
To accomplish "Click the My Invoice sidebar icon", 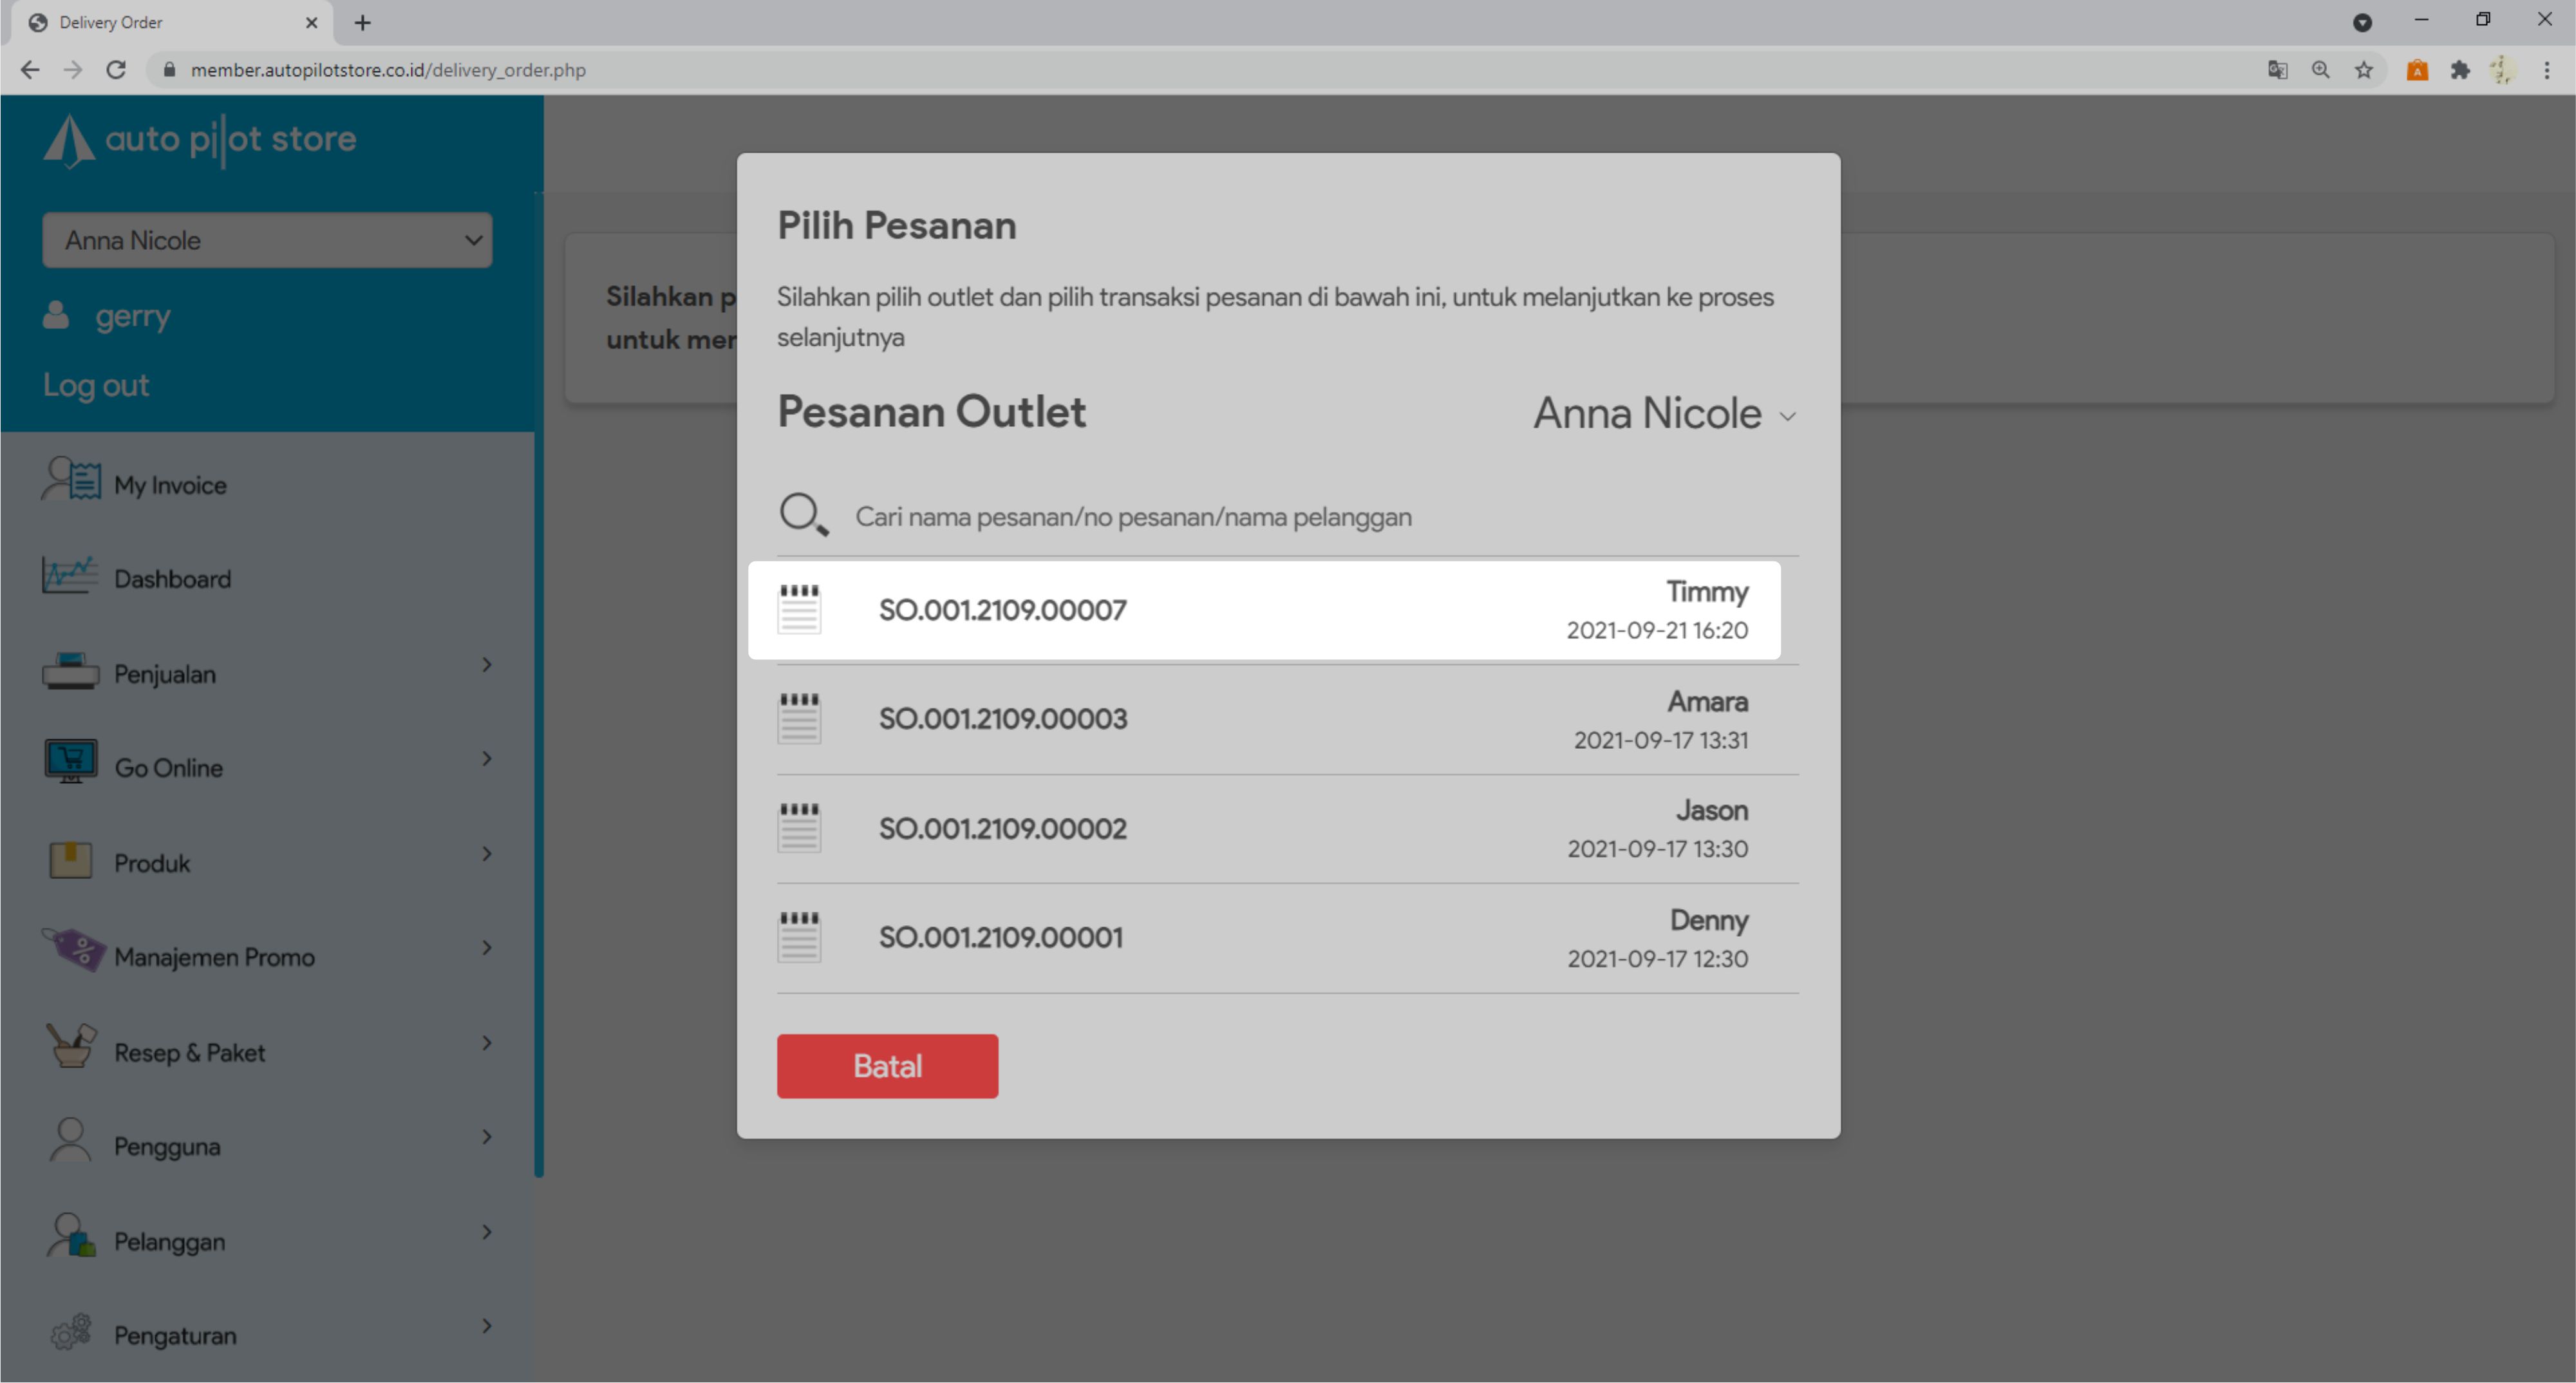I will pyautogui.click(x=70, y=480).
